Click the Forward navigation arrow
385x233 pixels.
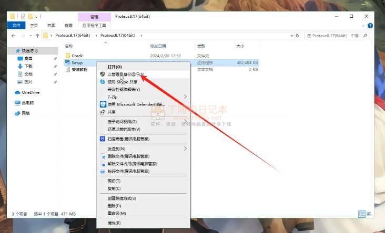[23, 36]
